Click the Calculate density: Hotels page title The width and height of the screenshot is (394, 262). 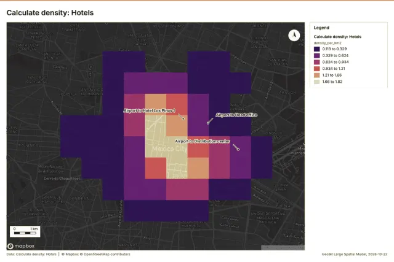pos(50,13)
